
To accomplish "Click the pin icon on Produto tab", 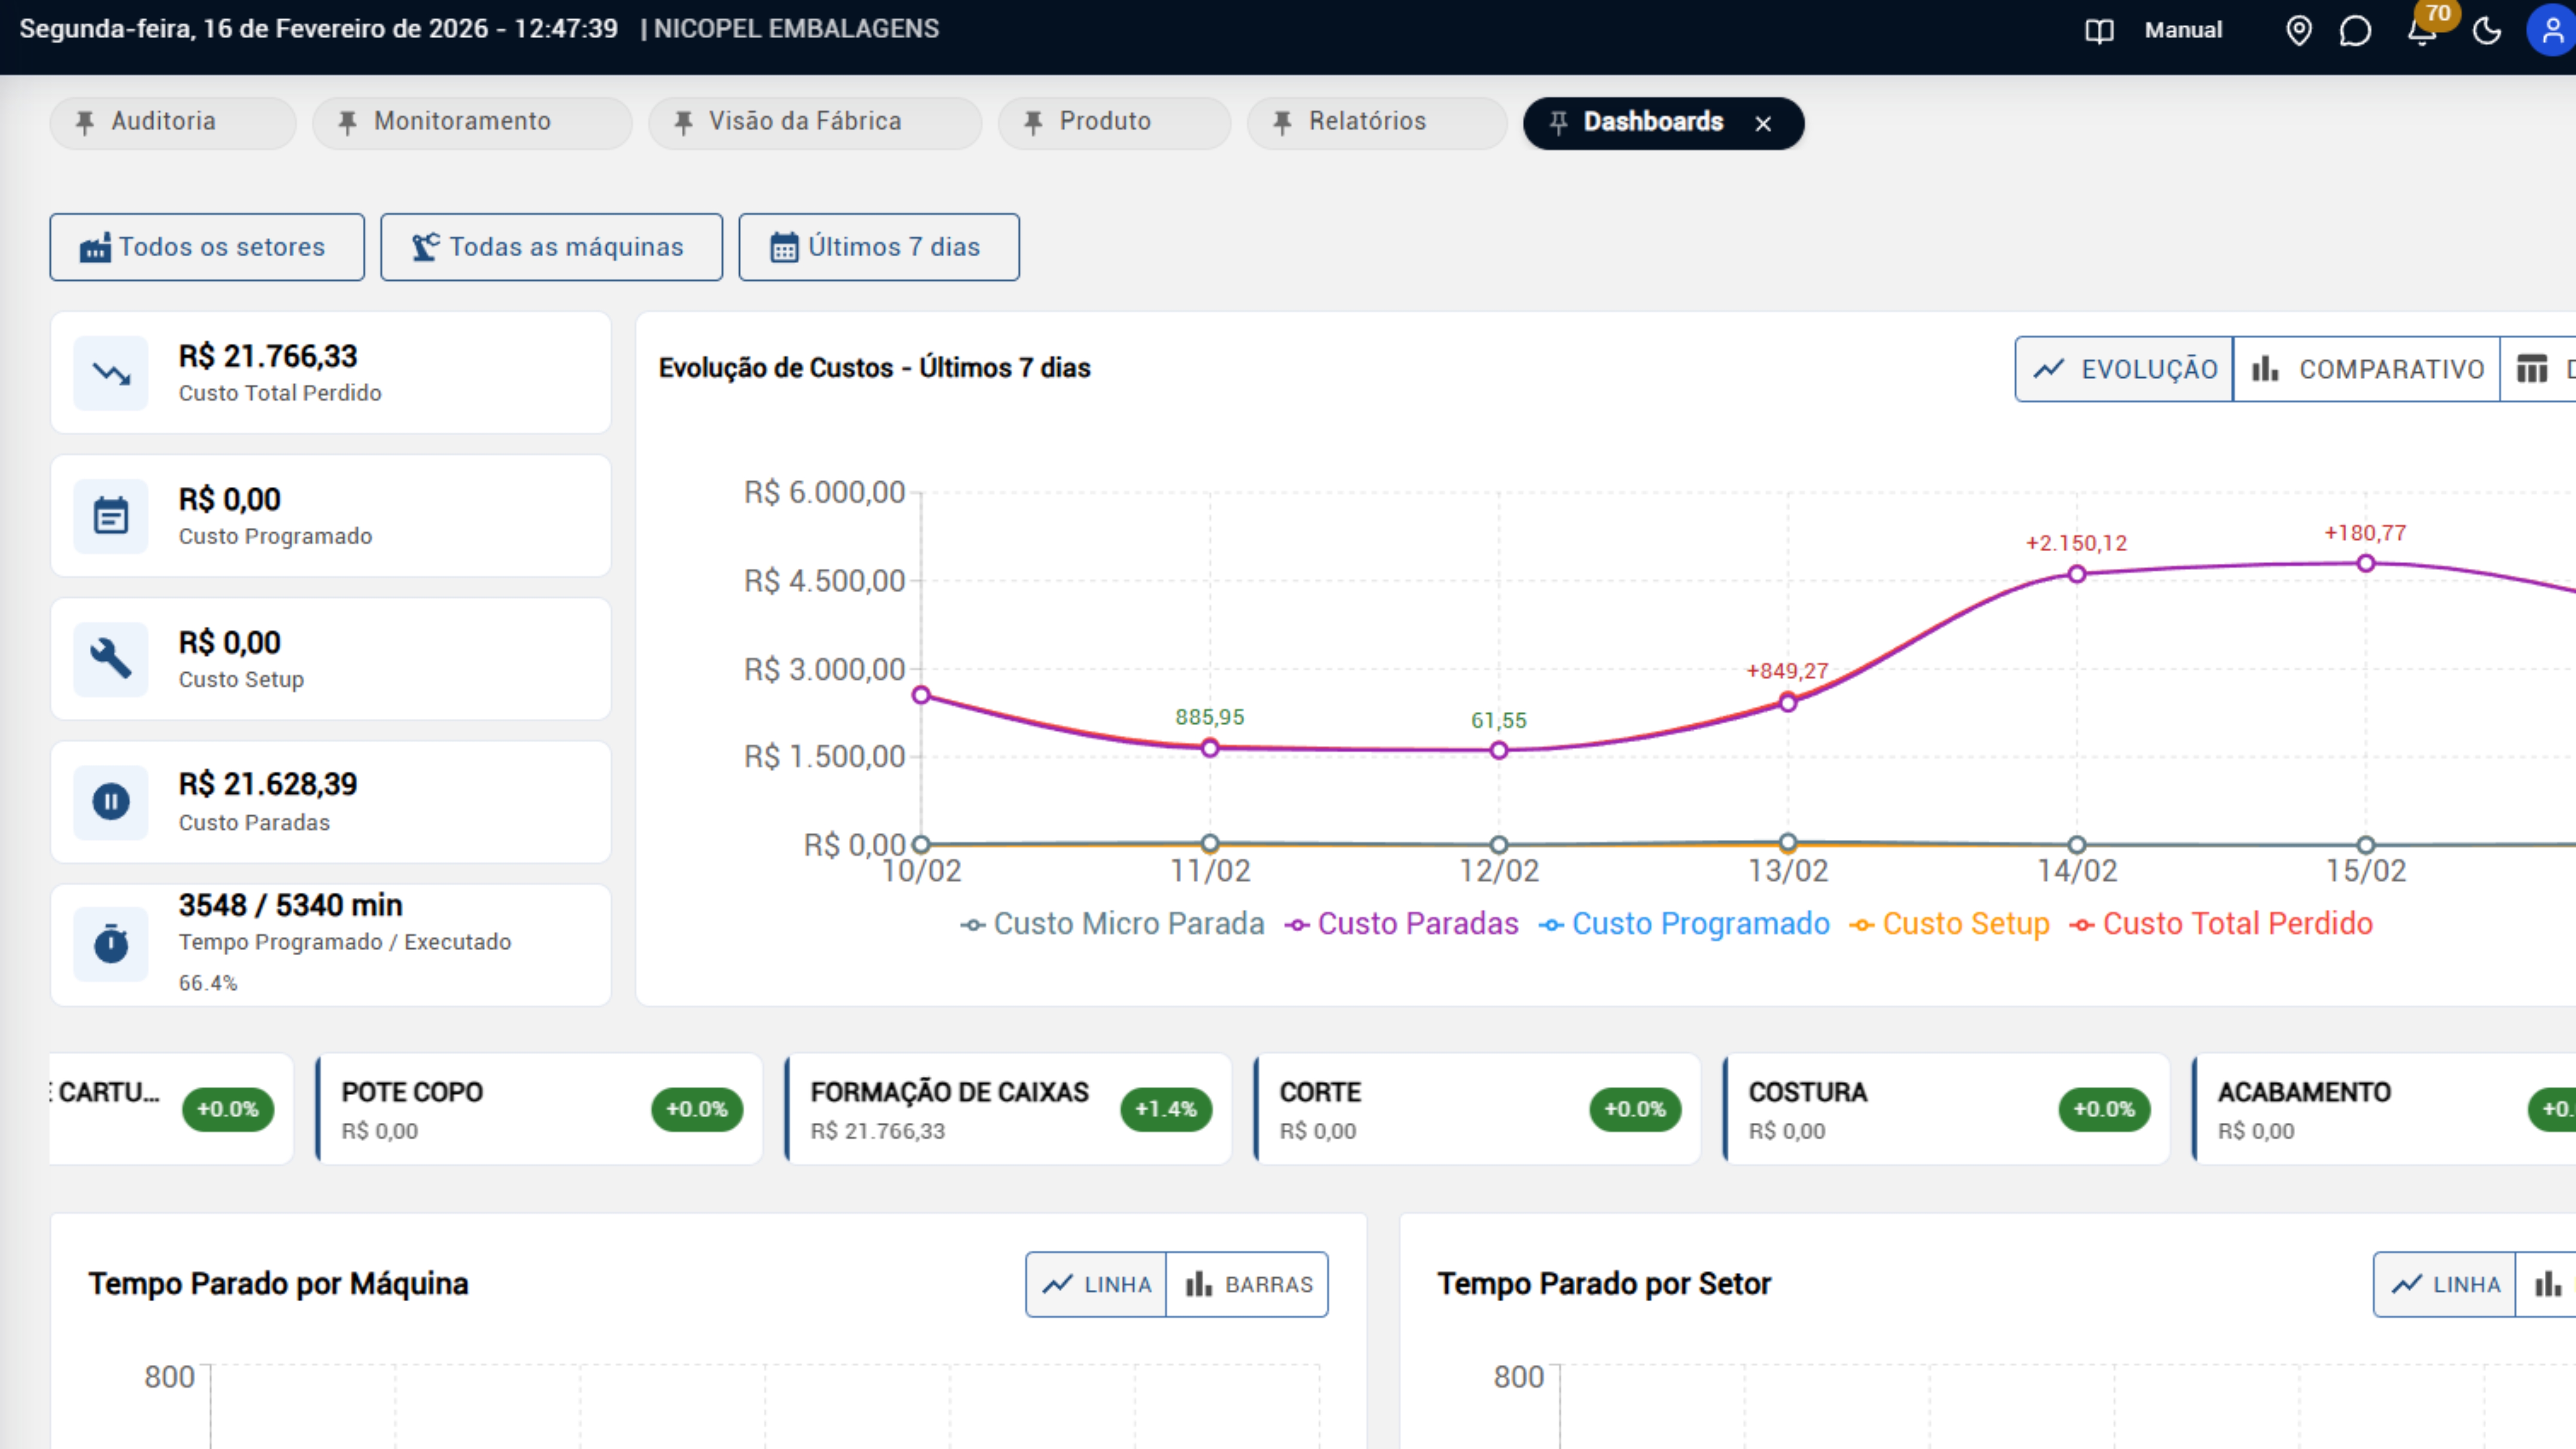I will click(1033, 122).
